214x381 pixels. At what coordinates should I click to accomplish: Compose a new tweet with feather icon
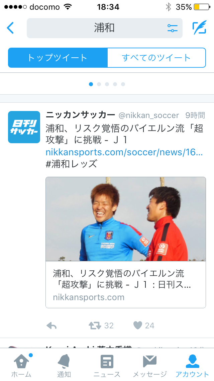pyautogui.click(x=199, y=28)
